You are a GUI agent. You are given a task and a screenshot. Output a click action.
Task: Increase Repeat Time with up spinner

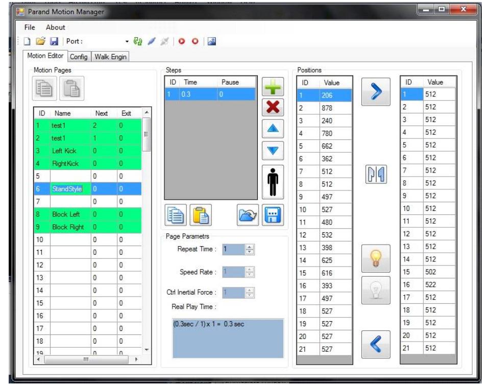250,247
